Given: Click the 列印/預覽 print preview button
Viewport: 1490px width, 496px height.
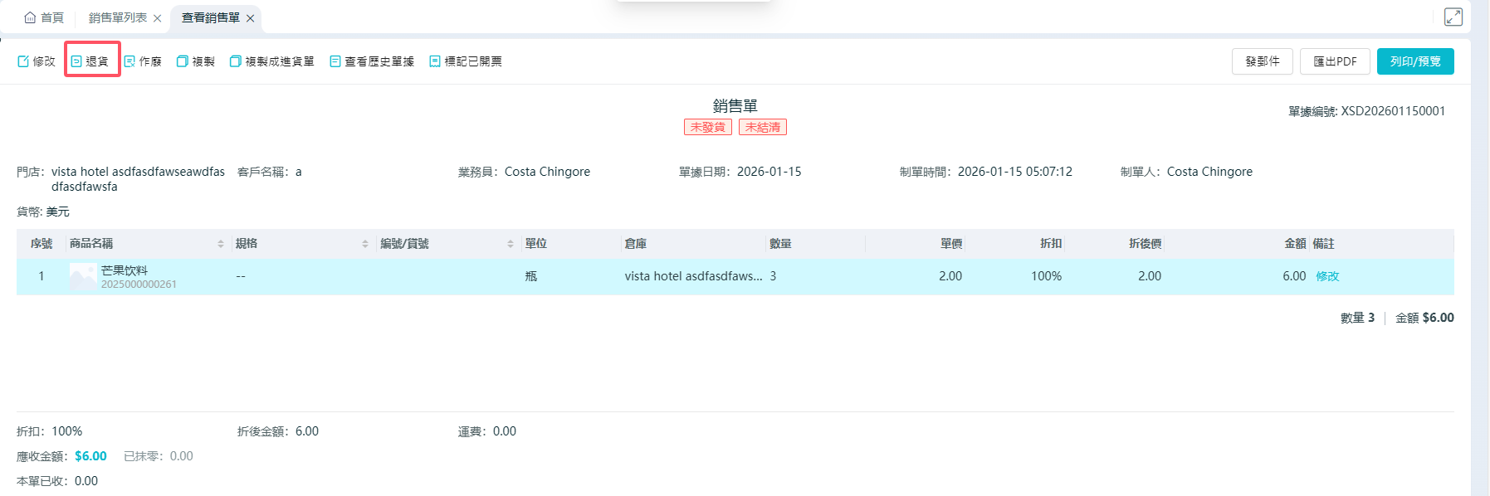Looking at the screenshot, I should [x=1415, y=61].
